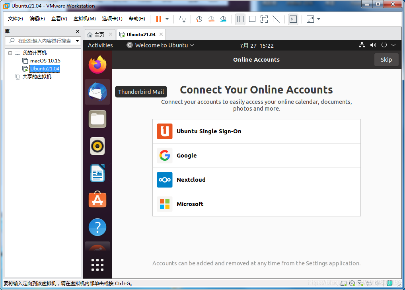Collapse the 我的计算机 tree node

(10, 53)
